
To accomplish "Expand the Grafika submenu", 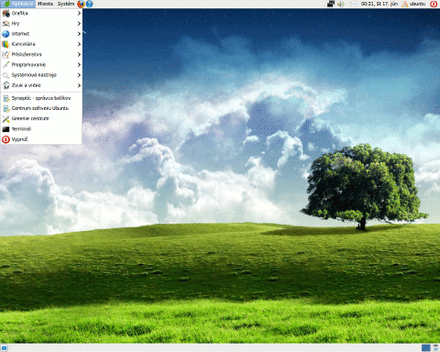I will click(41, 13).
